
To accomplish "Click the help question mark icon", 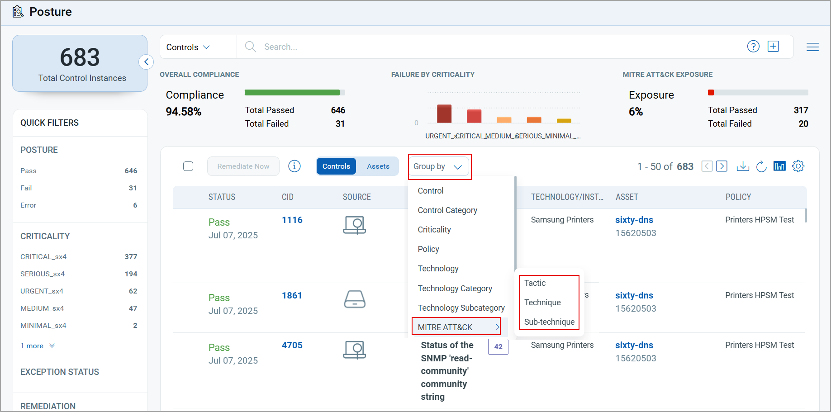I will [x=753, y=46].
